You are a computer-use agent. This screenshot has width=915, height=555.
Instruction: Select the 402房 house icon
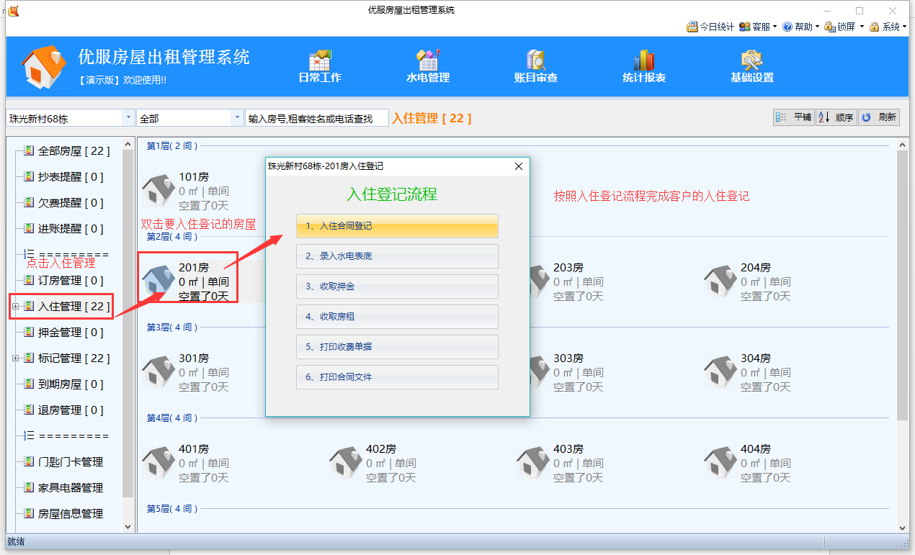point(346,463)
